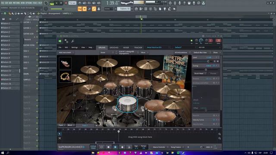Image resolution: width=276 pixels, height=155 pixels.
Task: Adjust Superior Drummer master volume slider
Action: (201, 147)
